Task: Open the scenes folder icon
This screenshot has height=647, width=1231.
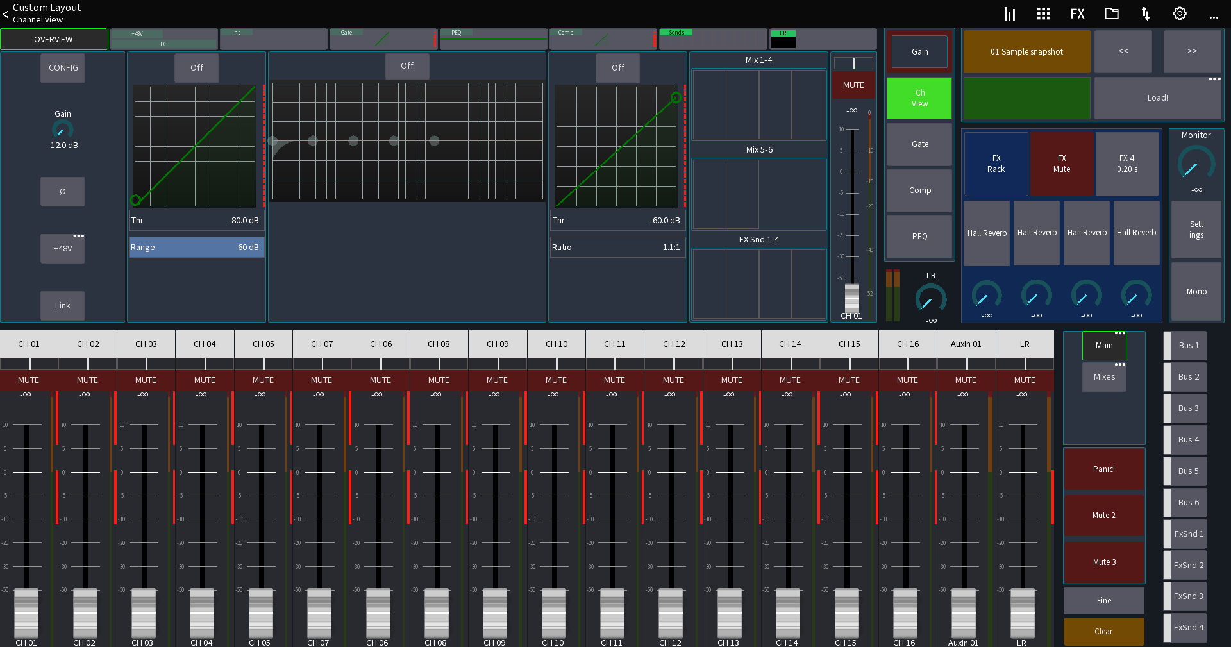Action: (1111, 13)
